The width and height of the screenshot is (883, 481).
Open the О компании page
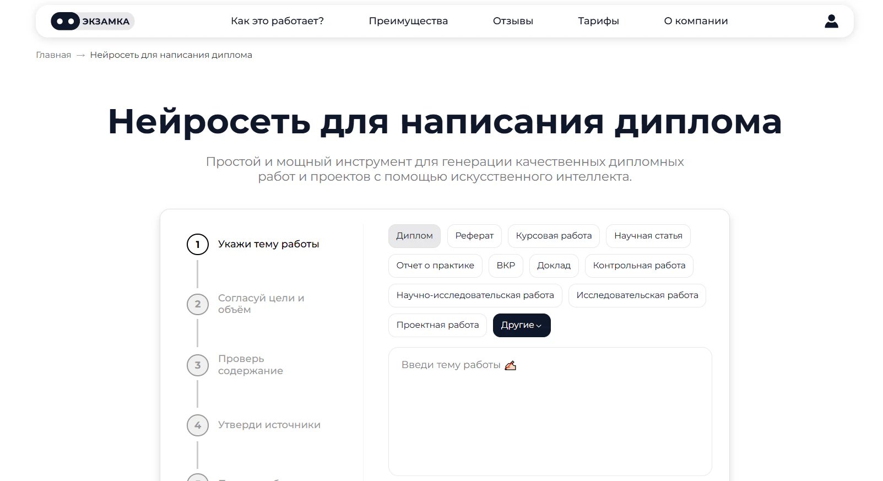click(696, 21)
